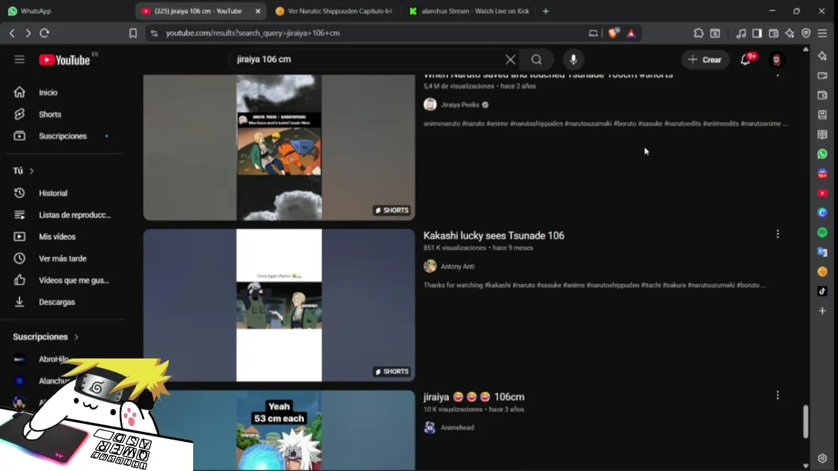Start voice search with the microphone icon

point(573,60)
